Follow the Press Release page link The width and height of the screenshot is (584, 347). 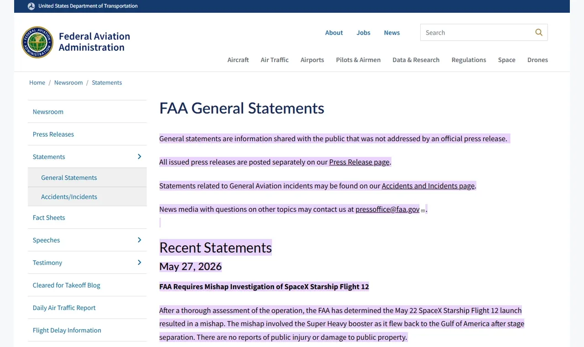[x=360, y=162]
